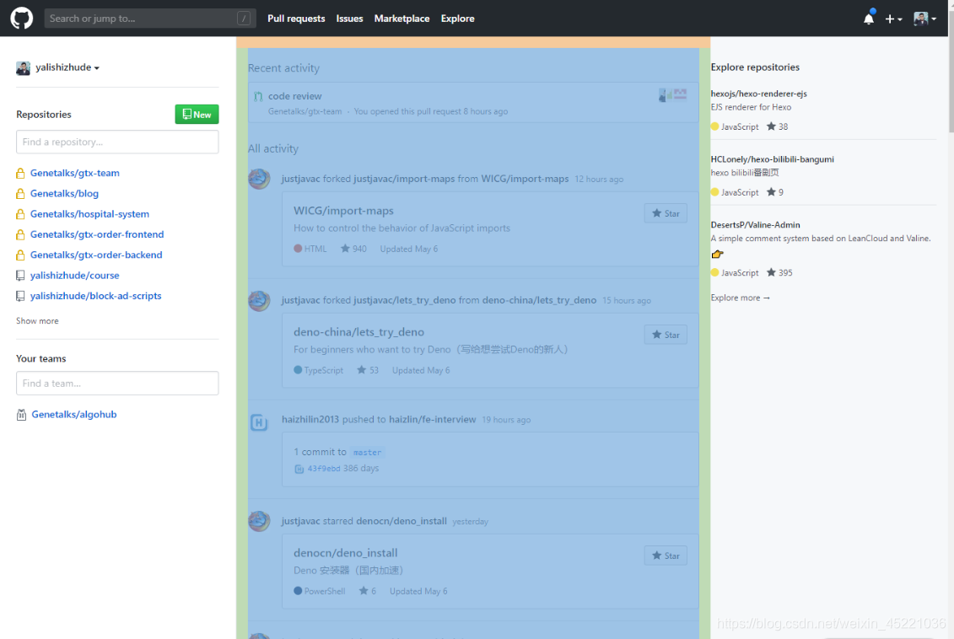Click the haizhilin2013 avatar icon

259,422
